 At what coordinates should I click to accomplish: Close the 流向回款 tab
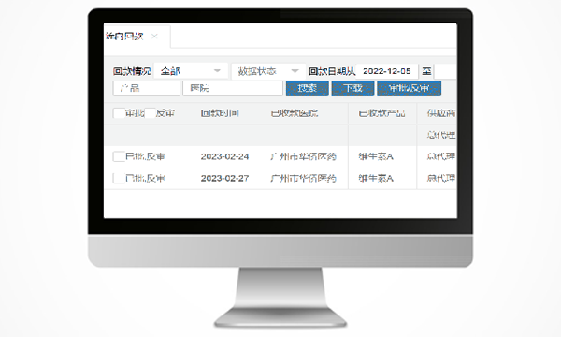point(154,37)
